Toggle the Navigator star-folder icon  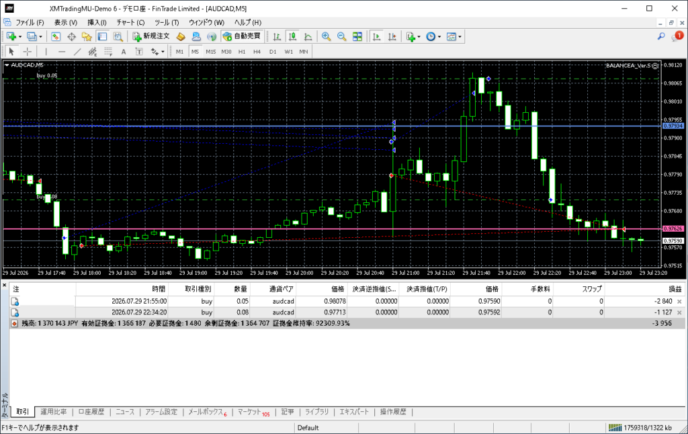(x=87, y=36)
